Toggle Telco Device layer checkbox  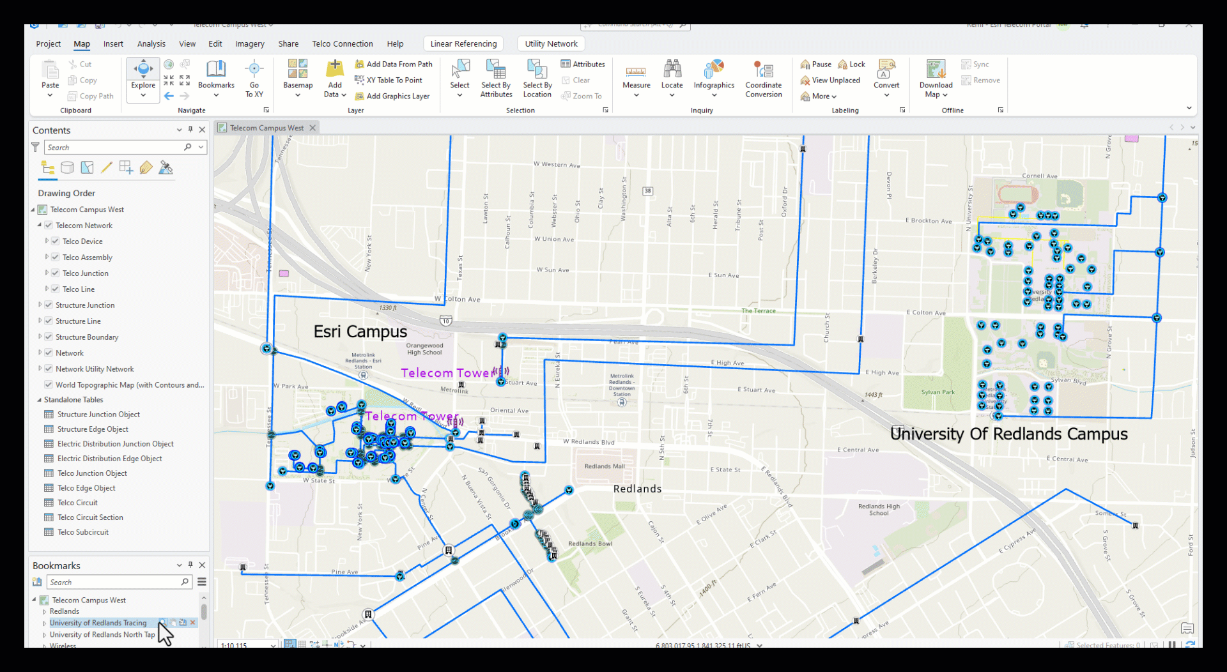[56, 241]
